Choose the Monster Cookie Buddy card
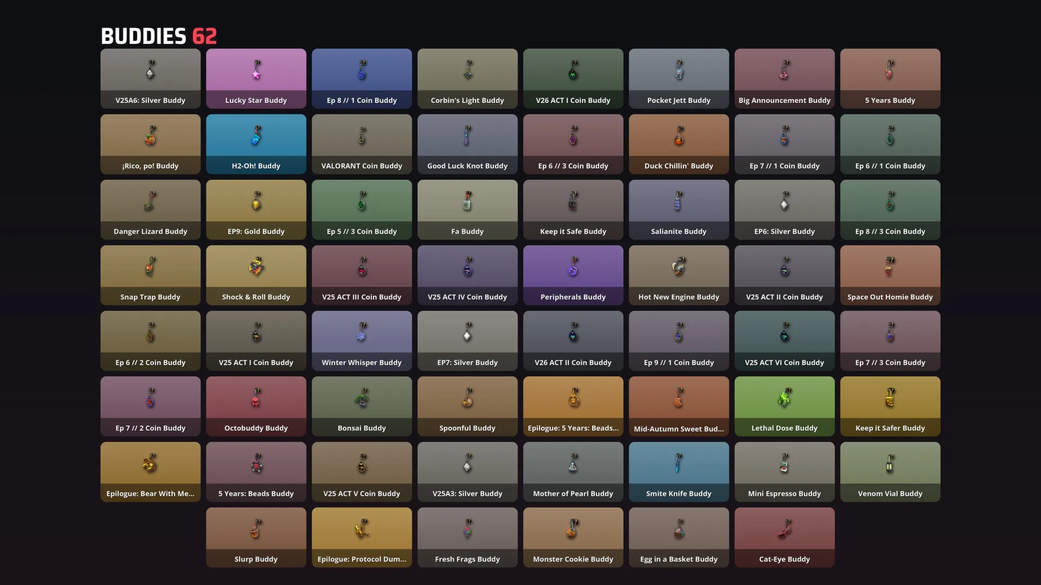This screenshot has height=585, width=1041. 573,537
